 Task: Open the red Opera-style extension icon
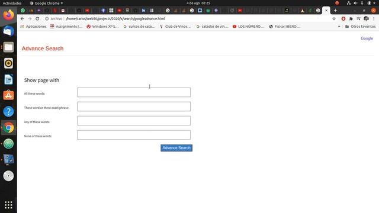pos(343,18)
